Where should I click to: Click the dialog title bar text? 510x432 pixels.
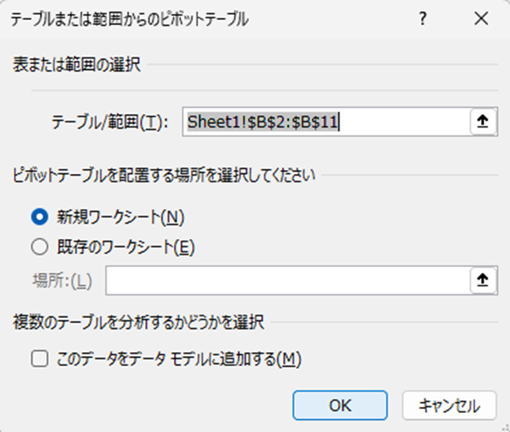129,18
